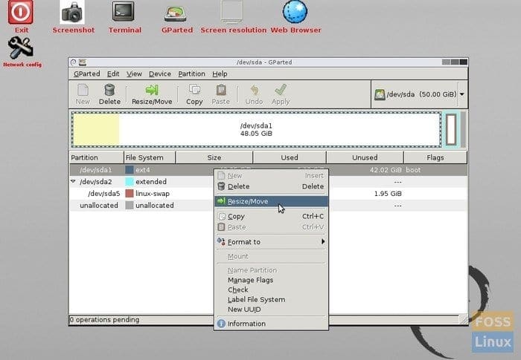Image resolution: width=521 pixels, height=360 pixels.
Task: Choose New UUID in the context menu
Action: tap(271, 310)
